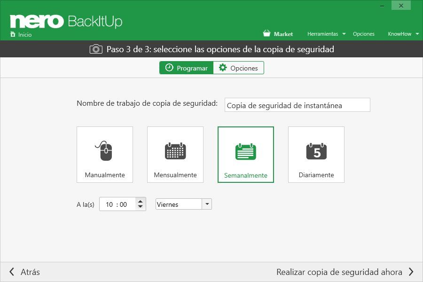
Task: Minimize the Nero BackItUp window
Action: (382, 6)
